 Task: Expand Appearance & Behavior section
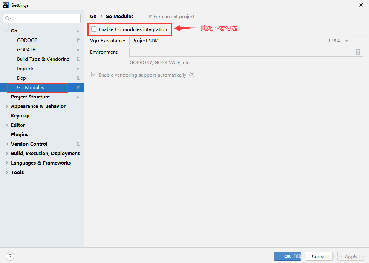pyautogui.click(x=7, y=106)
